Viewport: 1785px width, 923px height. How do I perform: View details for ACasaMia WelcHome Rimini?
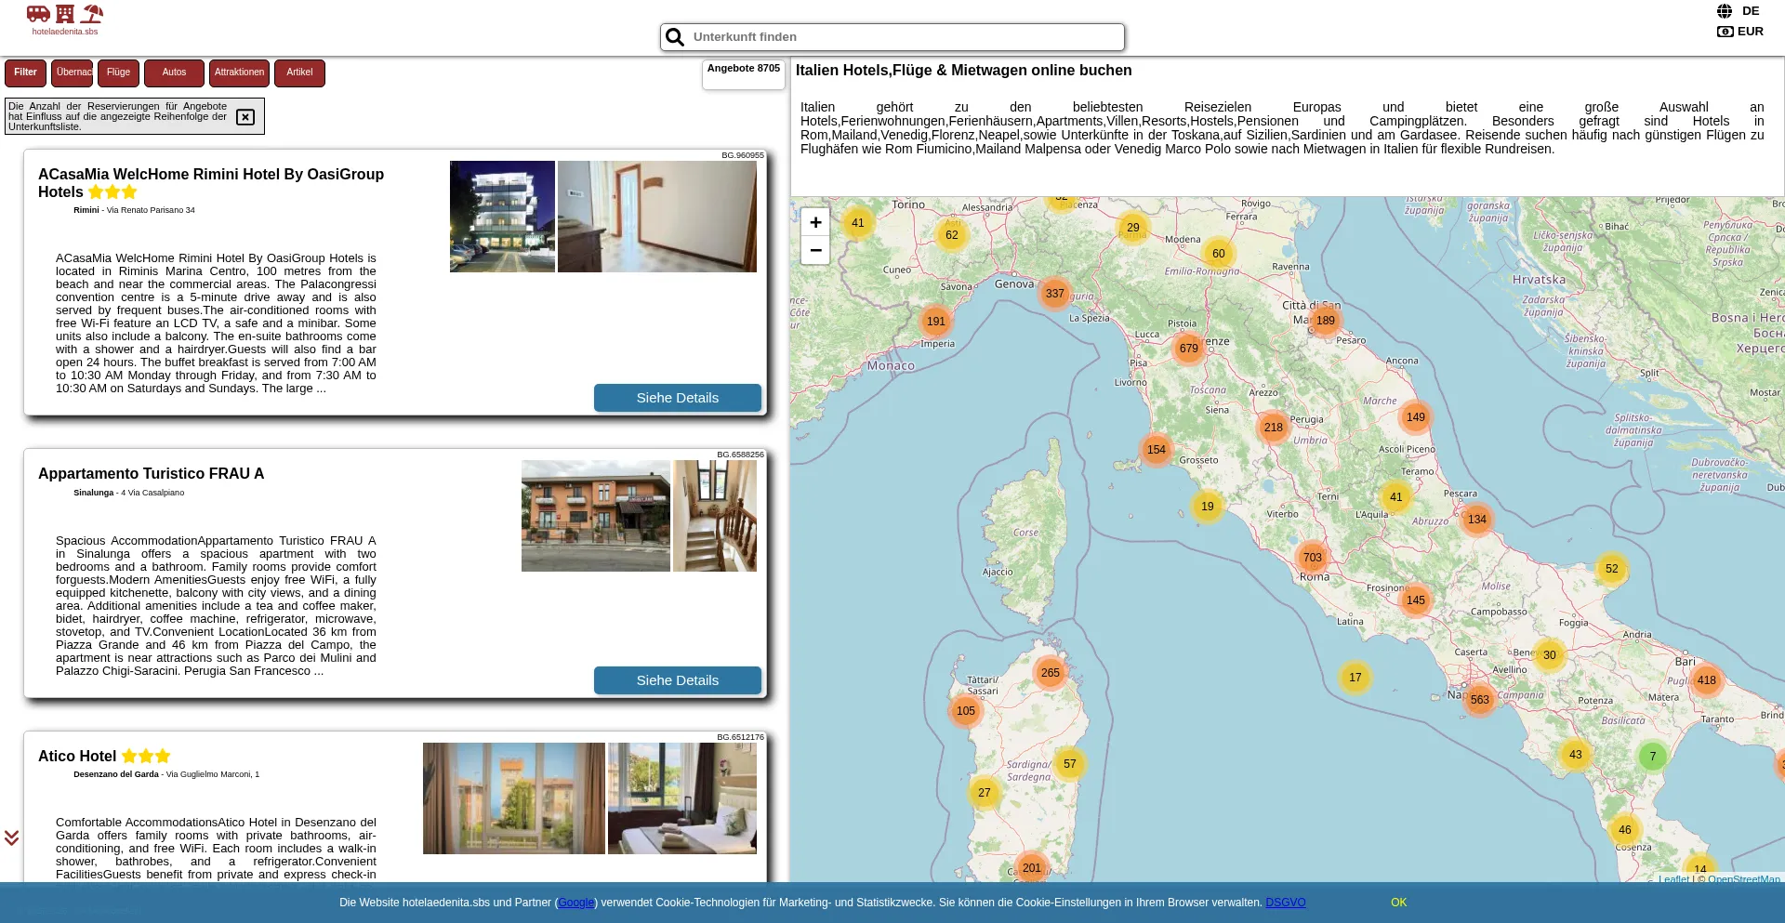[x=678, y=398]
